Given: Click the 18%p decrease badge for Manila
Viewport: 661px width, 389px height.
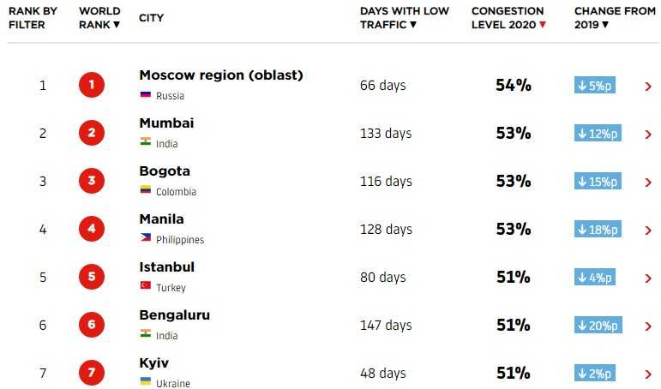Looking at the screenshot, I should [x=598, y=230].
